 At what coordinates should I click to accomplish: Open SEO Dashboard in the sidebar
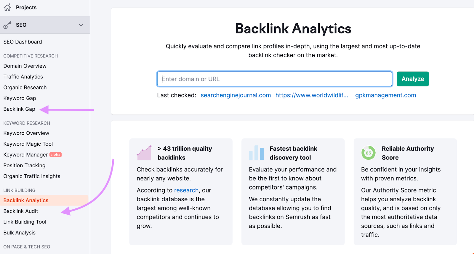[x=23, y=42]
